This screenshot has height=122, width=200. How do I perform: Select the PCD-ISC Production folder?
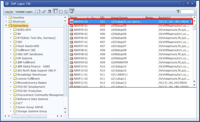[x=28, y=91]
